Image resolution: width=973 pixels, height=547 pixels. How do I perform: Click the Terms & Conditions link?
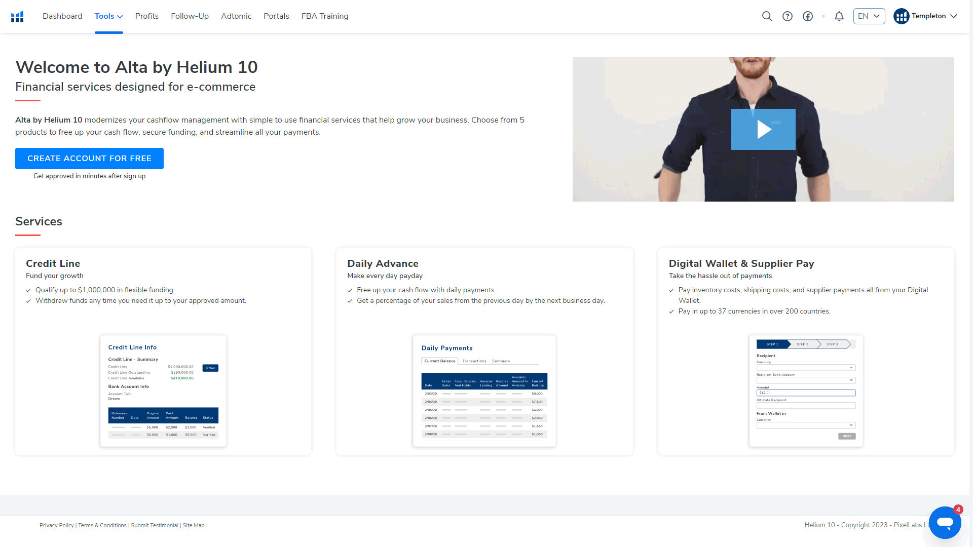102,525
